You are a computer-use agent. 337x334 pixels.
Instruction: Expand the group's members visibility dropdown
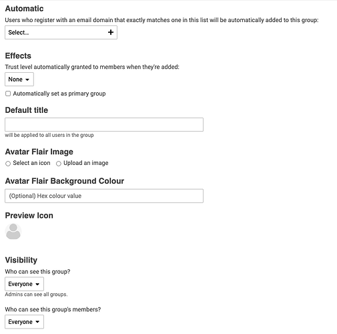click(x=24, y=322)
